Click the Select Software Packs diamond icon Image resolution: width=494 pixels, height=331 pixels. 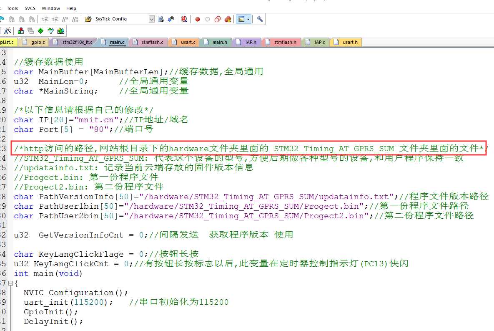coord(50,30)
